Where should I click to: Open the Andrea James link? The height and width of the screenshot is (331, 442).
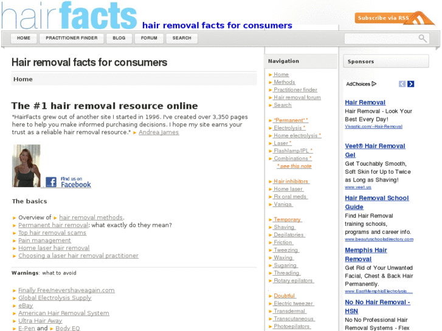click(159, 132)
